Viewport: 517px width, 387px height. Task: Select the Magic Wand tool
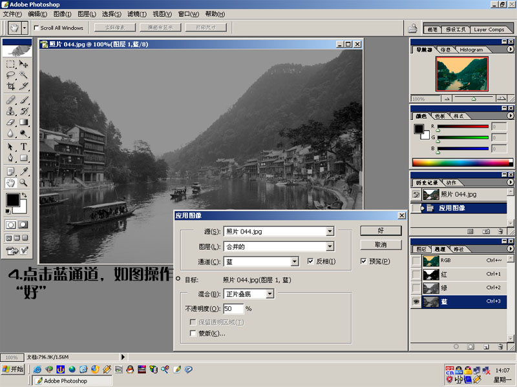coord(24,75)
